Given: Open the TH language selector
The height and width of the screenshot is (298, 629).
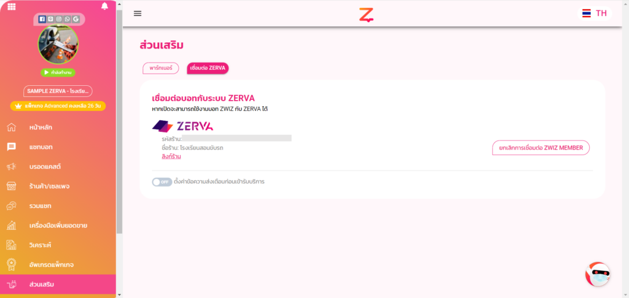Looking at the screenshot, I should coord(595,13).
